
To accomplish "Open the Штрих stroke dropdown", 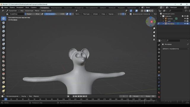I will click(96, 14).
